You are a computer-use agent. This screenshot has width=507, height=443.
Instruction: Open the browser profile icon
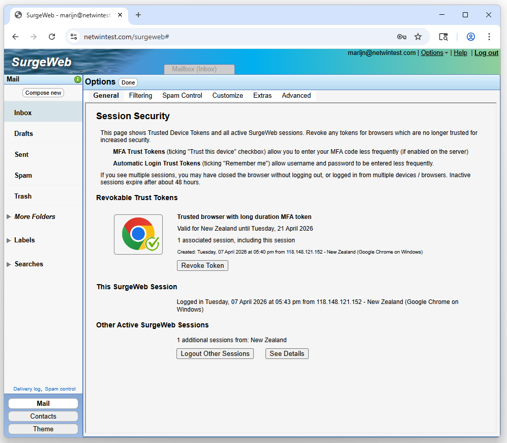click(471, 37)
